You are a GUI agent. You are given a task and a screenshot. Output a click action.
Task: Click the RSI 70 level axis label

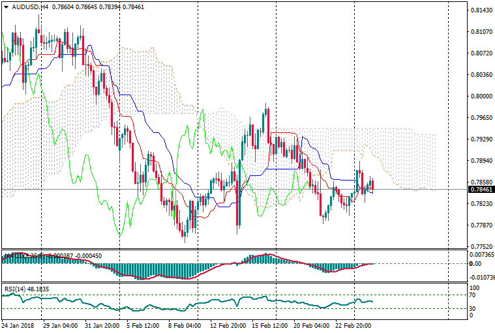tap(474, 295)
